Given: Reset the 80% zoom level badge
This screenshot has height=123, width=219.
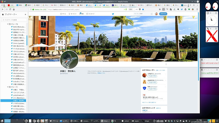Looking at the screenshot, I should (x=130, y=9).
